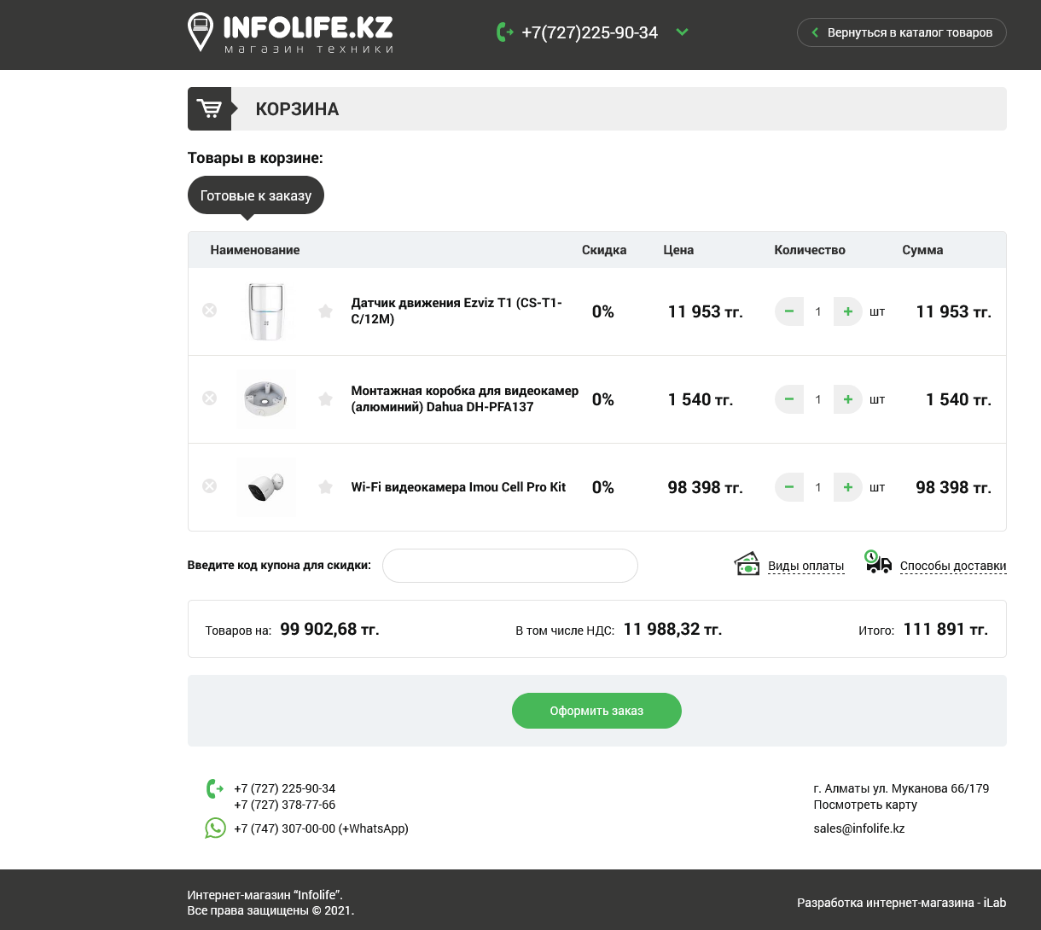
Task: Open "Способы доставки" link
Action: pyautogui.click(x=953, y=566)
